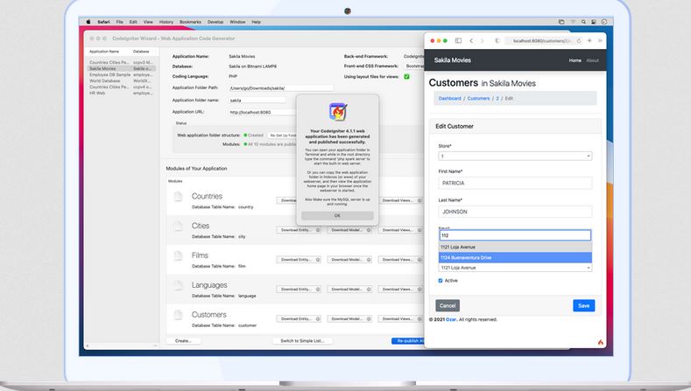The image size is (691, 391).
Task: Download Entity for Cities module
Action: (299, 230)
